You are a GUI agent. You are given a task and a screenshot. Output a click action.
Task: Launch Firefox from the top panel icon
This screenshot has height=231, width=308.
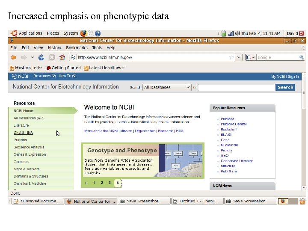[83, 33]
